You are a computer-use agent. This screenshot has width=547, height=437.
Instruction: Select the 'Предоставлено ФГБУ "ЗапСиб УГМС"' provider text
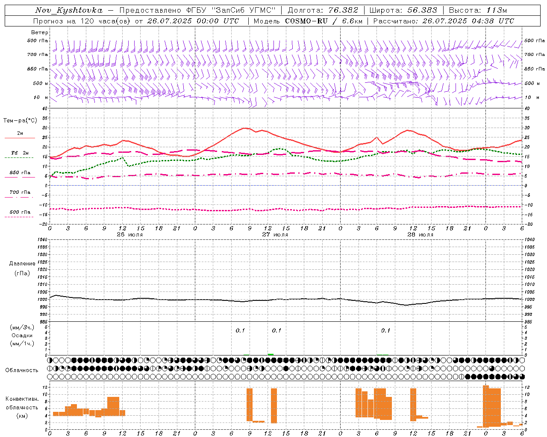pos(197,10)
